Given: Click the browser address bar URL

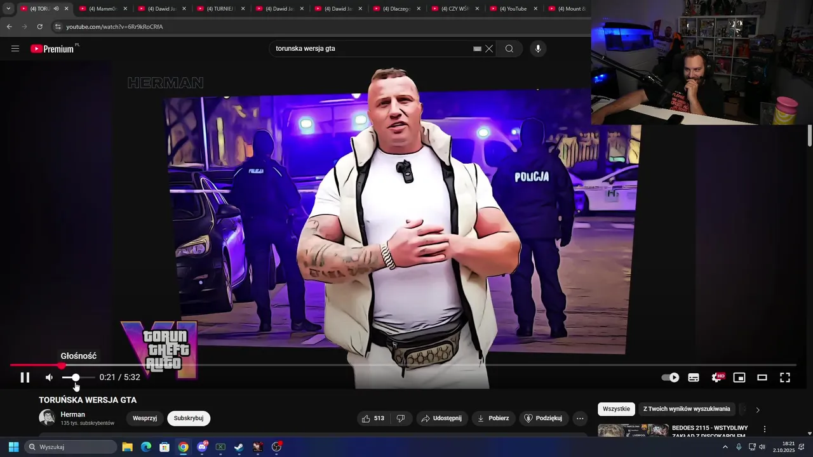Looking at the screenshot, I should (114, 27).
